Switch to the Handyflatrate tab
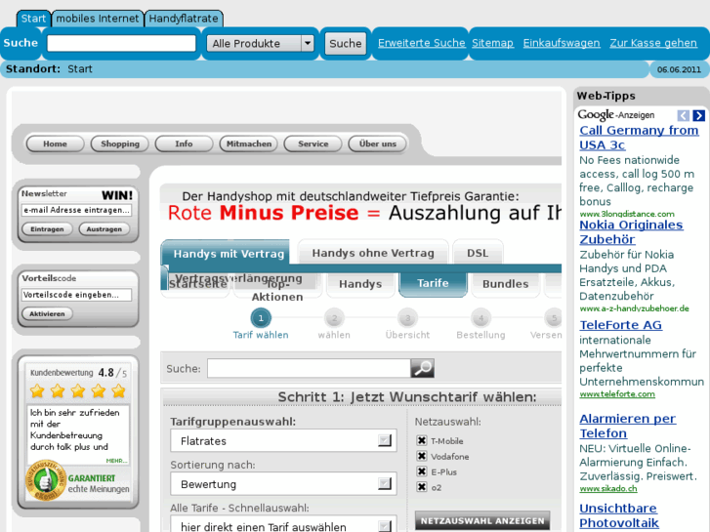The image size is (710, 532). (x=184, y=19)
